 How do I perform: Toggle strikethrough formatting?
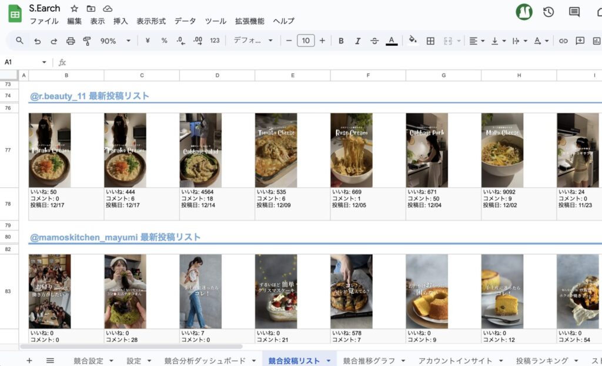tap(374, 41)
